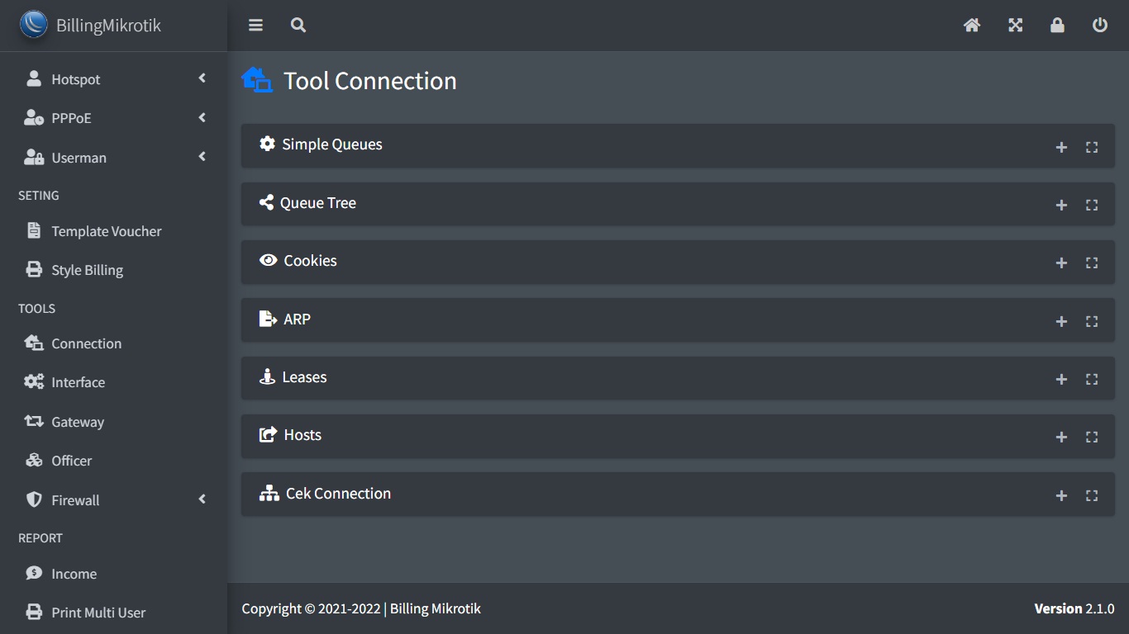Screen dimensions: 1129x634
Task: Click the Cek Connection card header
Action: [x=338, y=494]
